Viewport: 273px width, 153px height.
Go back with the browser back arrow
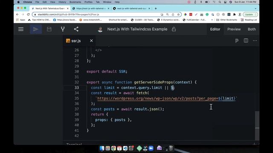tap(17, 14)
